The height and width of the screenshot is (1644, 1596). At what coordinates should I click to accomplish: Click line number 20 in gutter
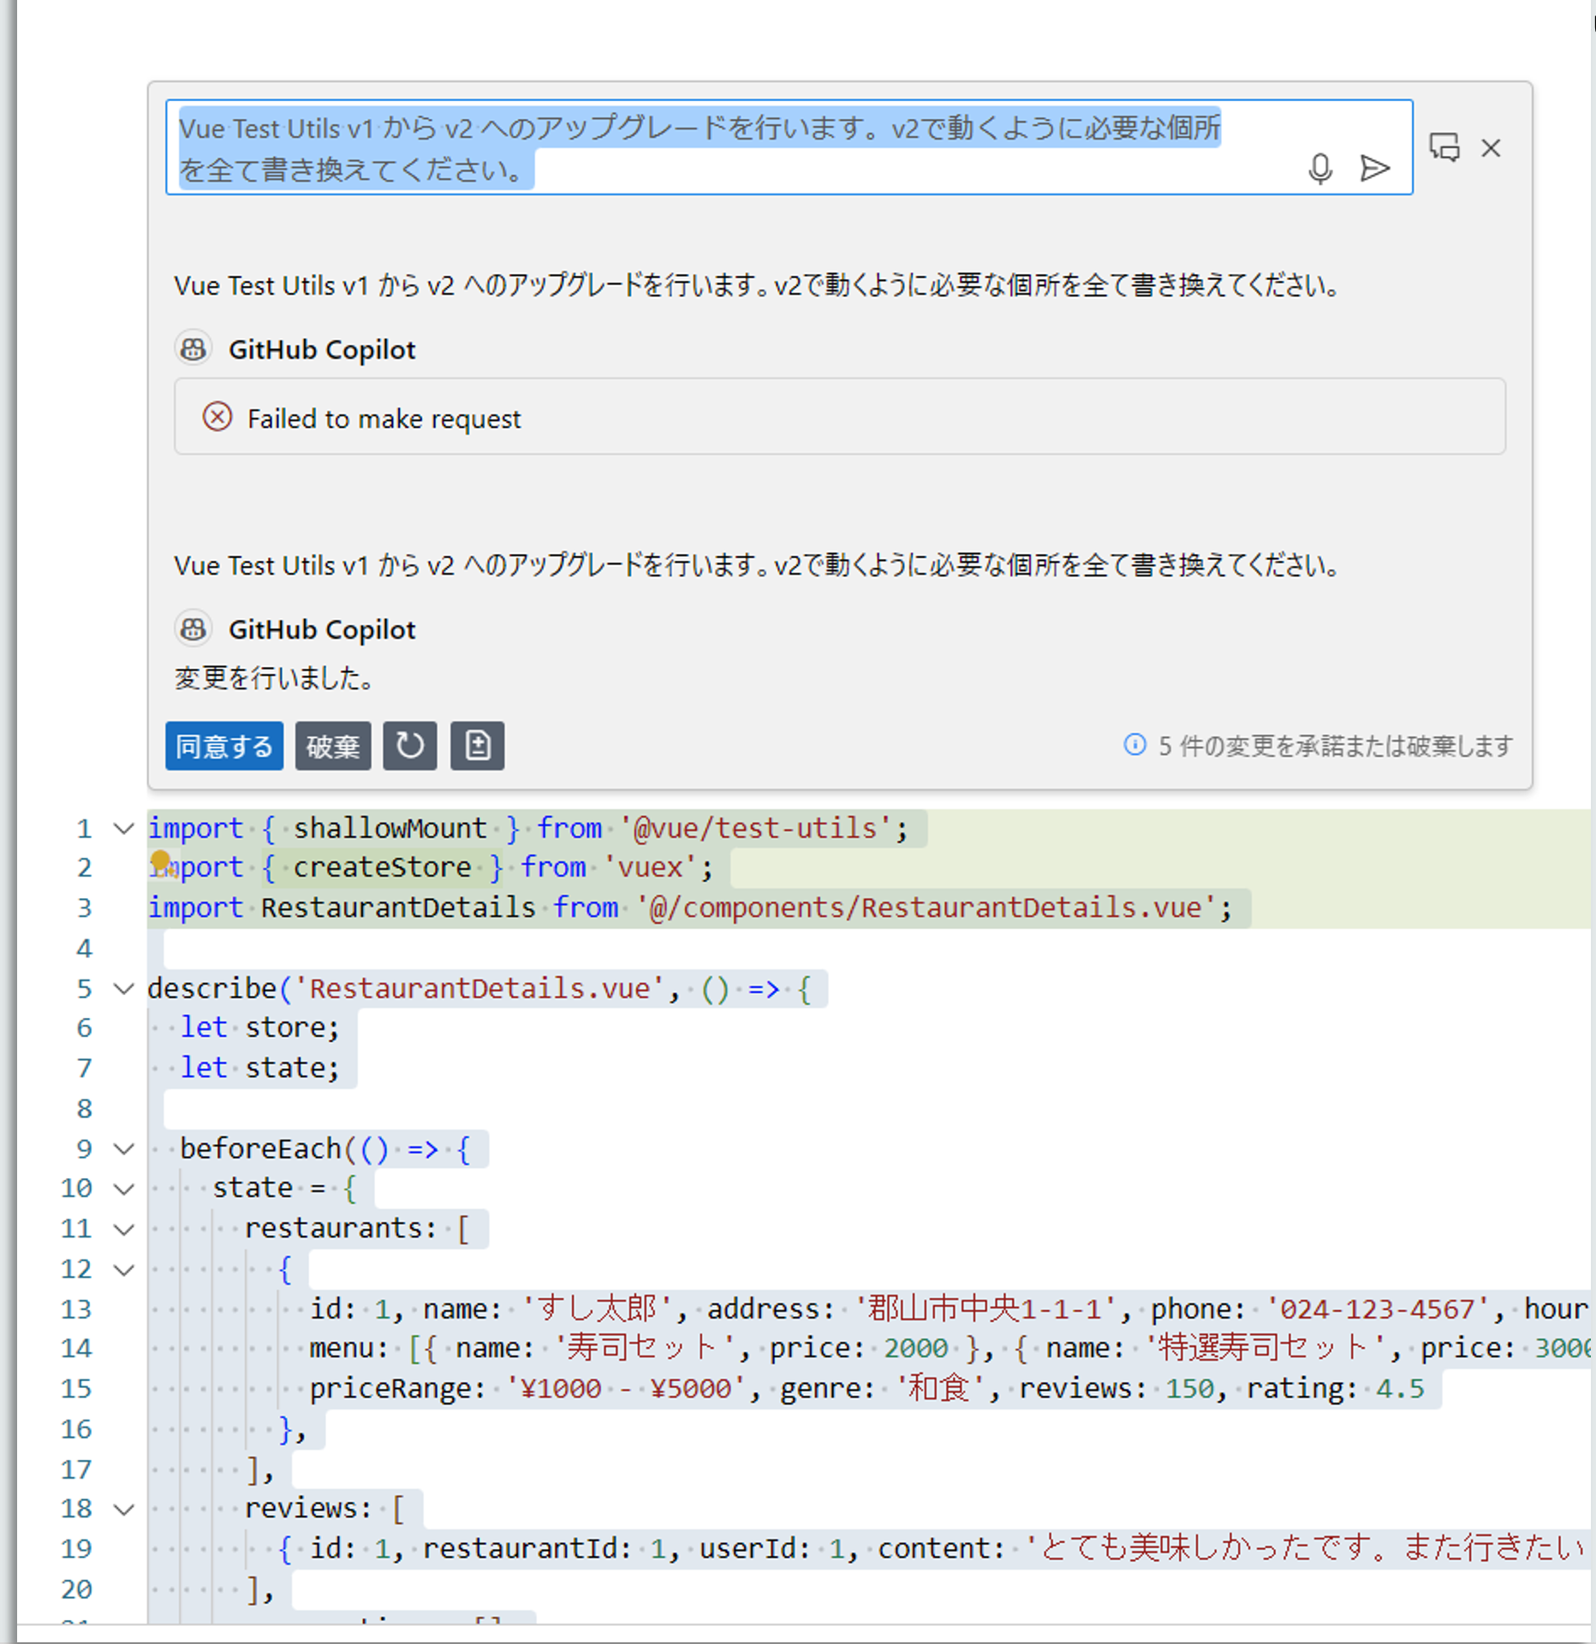point(76,1588)
